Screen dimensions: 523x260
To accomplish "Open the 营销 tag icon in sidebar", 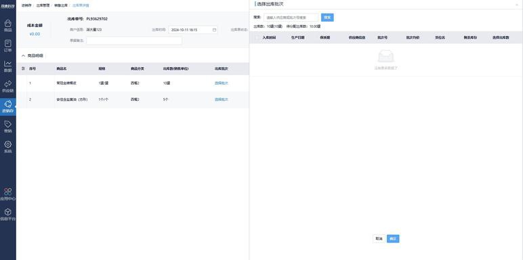I will coord(8,127).
